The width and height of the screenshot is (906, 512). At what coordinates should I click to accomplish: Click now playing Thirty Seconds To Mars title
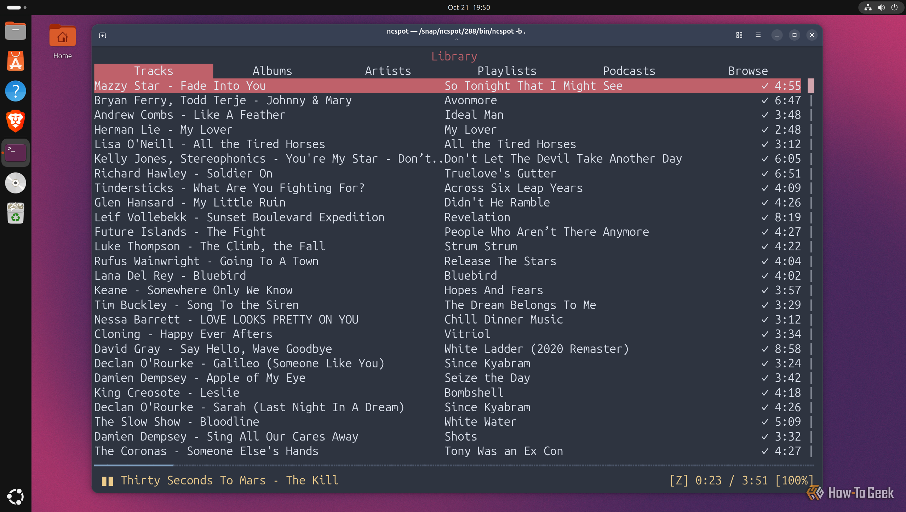230,481
